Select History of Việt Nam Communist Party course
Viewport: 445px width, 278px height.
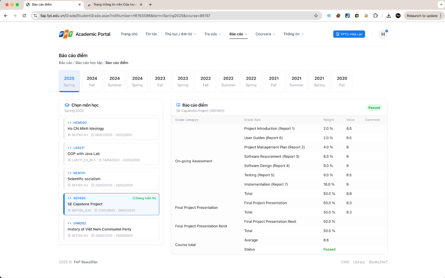111,229
